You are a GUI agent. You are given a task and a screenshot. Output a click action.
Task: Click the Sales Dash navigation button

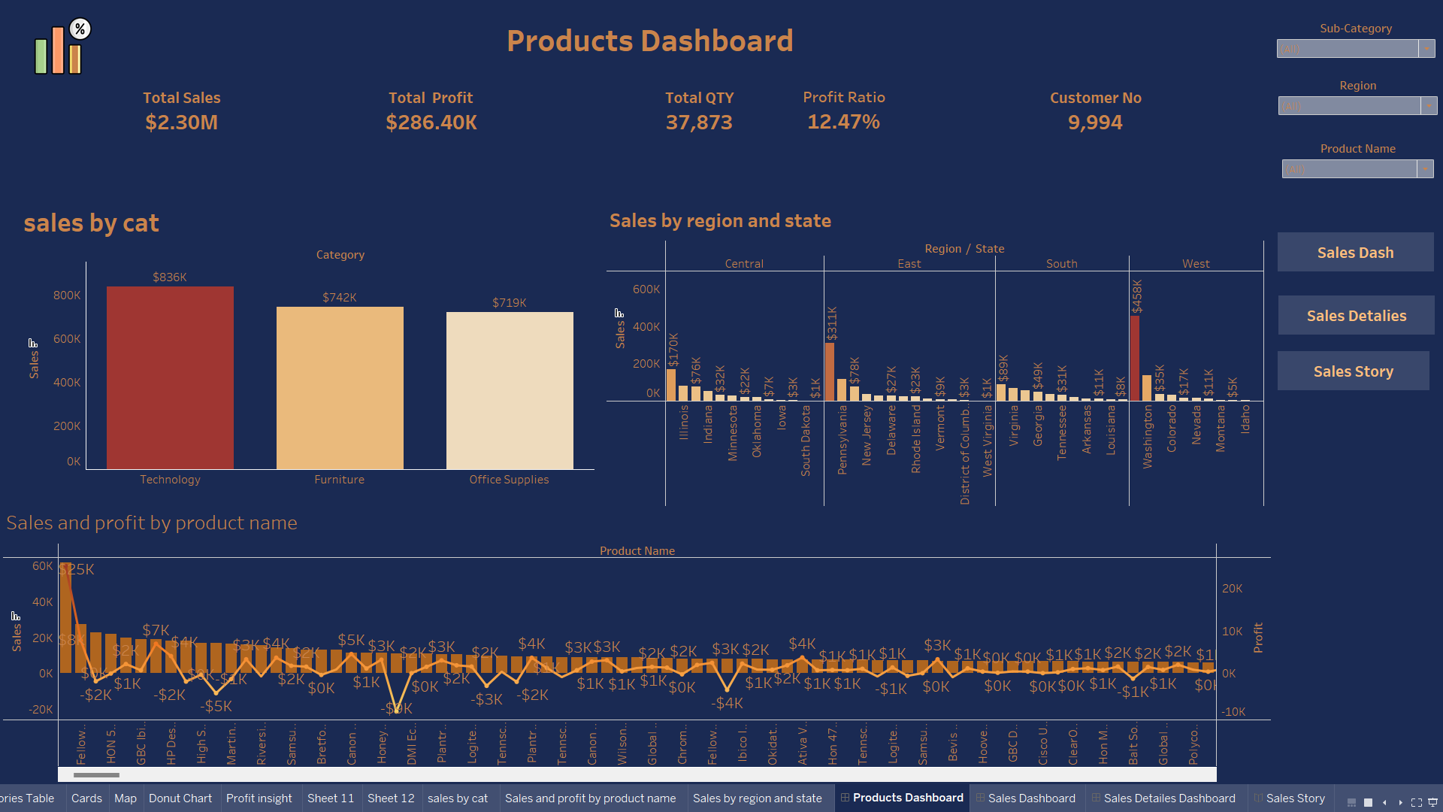pos(1355,253)
